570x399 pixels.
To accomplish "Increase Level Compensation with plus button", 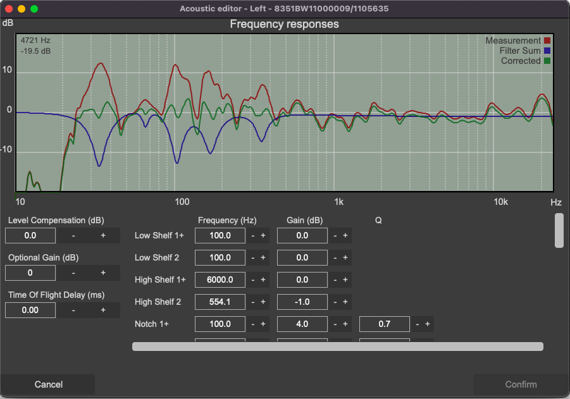I will click(x=103, y=236).
